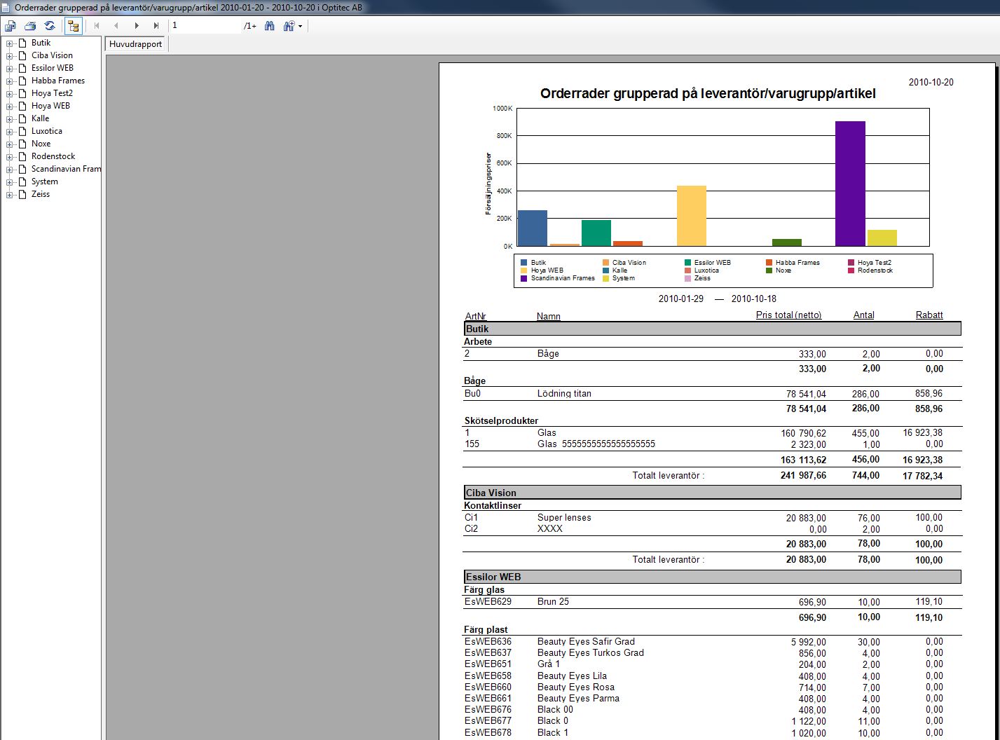Expand the Scandinavian Frames tree node

[10, 170]
